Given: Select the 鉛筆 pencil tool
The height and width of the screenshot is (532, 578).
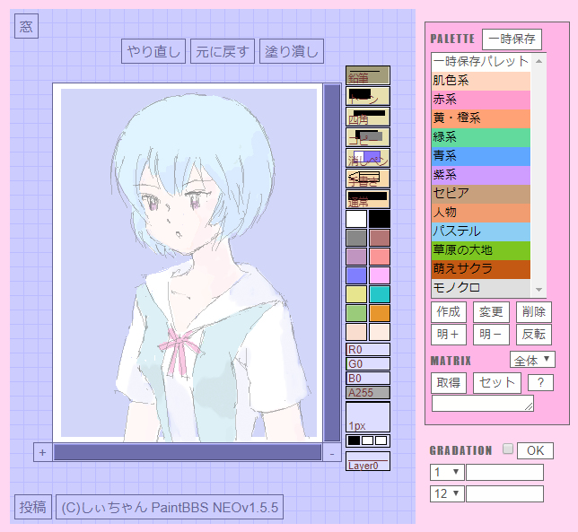Looking at the screenshot, I should pyautogui.click(x=367, y=75).
